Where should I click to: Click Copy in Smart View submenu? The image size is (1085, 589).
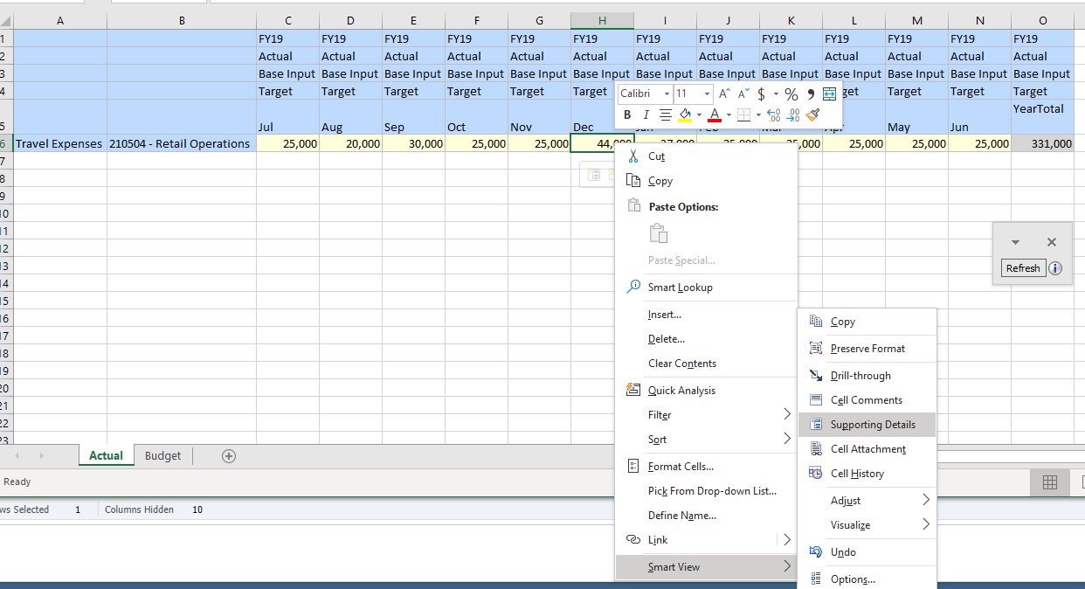867,322
